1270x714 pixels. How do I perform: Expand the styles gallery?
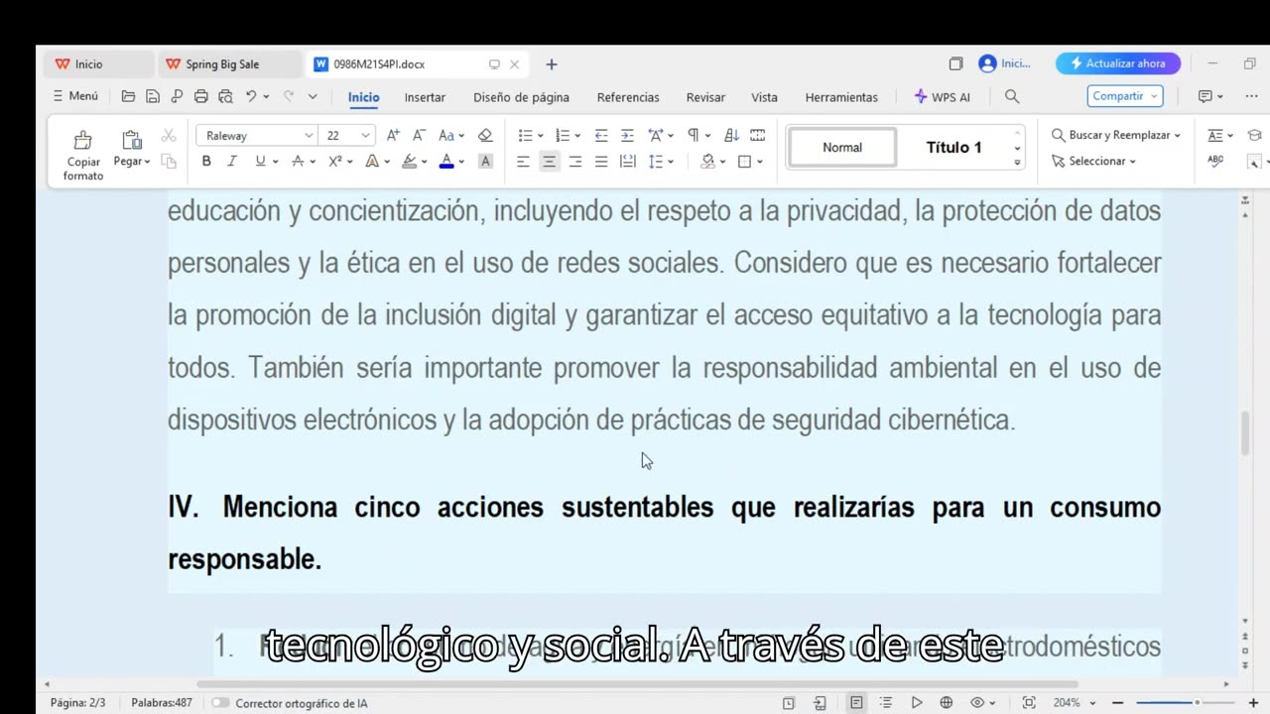pyautogui.click(x=1017, y=162)
